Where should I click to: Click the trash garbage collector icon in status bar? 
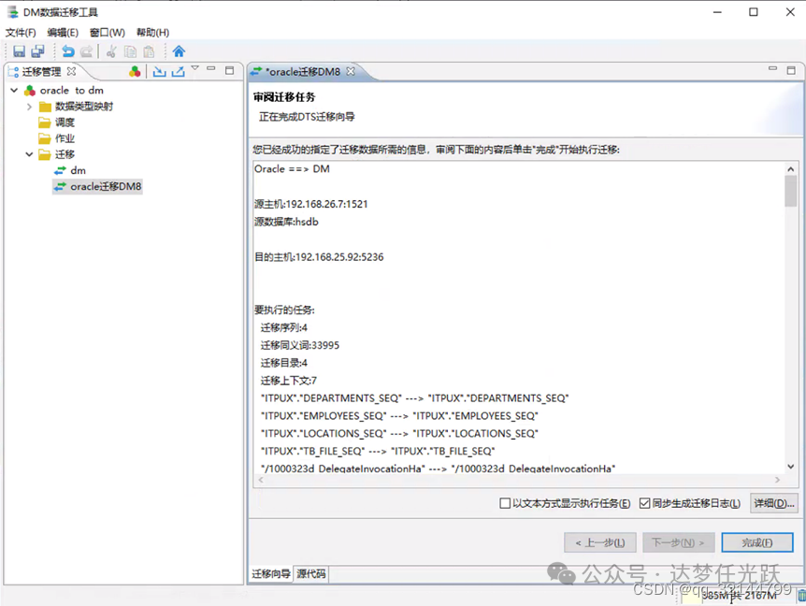pos(801,596)
